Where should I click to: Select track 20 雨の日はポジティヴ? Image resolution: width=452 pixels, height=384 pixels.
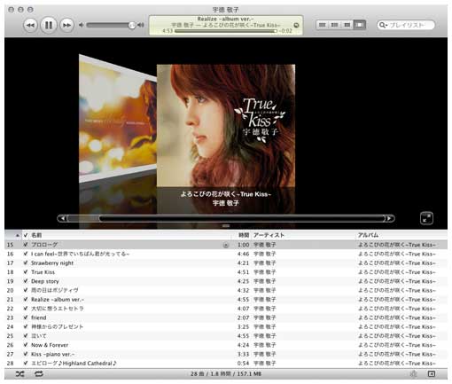point(226,290)
